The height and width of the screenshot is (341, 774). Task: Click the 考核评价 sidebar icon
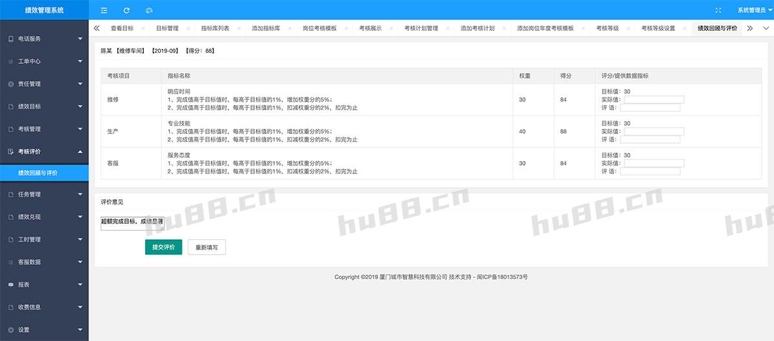click(x=10, y=151)
